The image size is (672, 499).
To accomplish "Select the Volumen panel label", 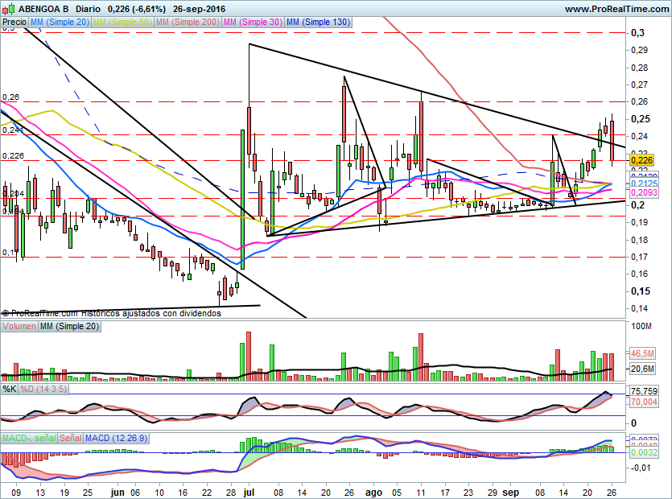I will pyautogui.click(x=19, y=327).
